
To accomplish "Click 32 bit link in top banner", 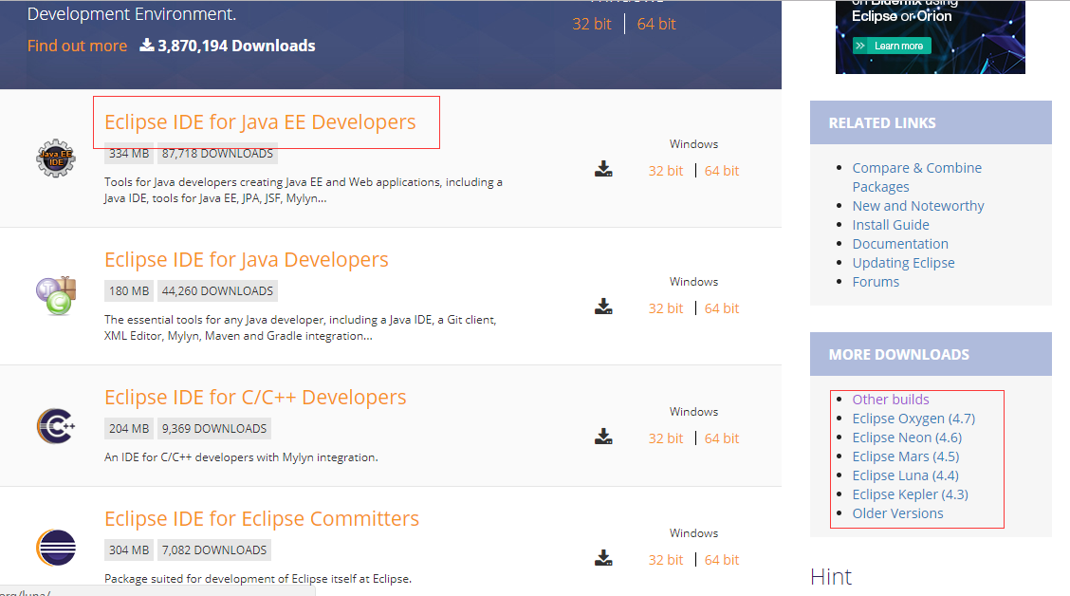I will [x=592, y=24].
